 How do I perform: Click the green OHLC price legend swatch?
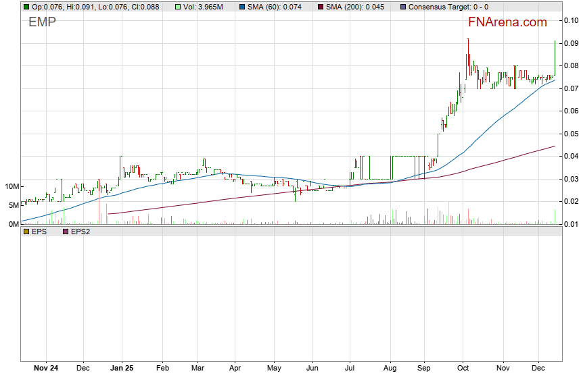point(26,7)
